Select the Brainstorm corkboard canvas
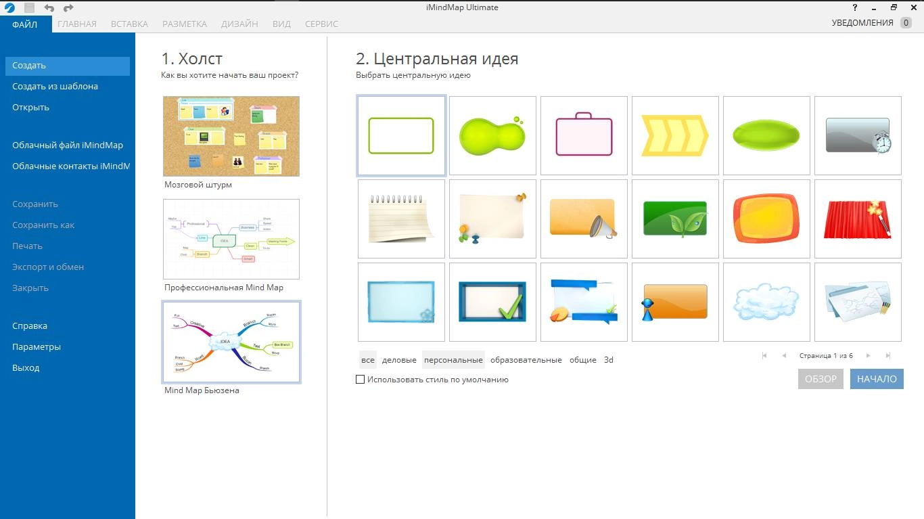Screen dimensions: 924x519 click(231, 136)
